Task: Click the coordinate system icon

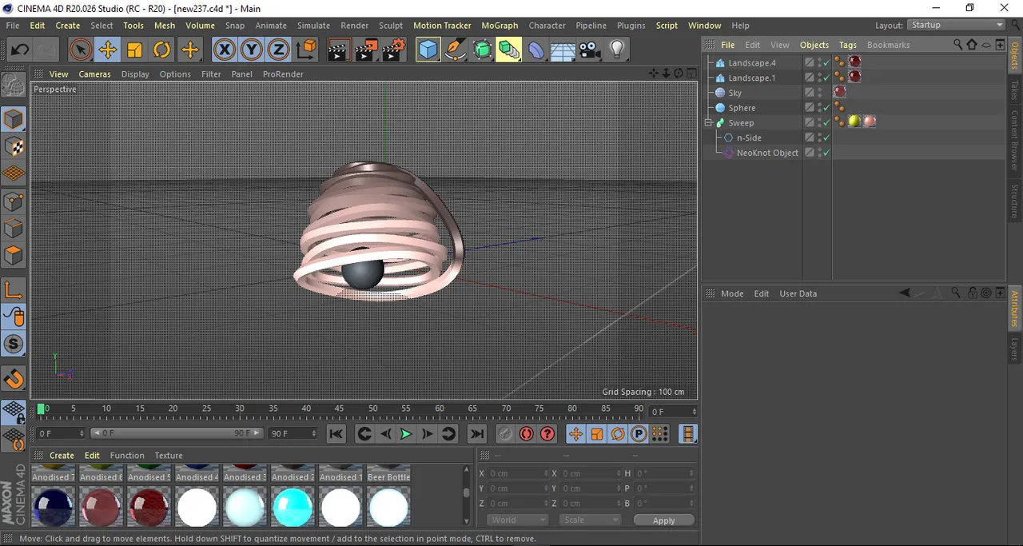Action: point(306,50)
